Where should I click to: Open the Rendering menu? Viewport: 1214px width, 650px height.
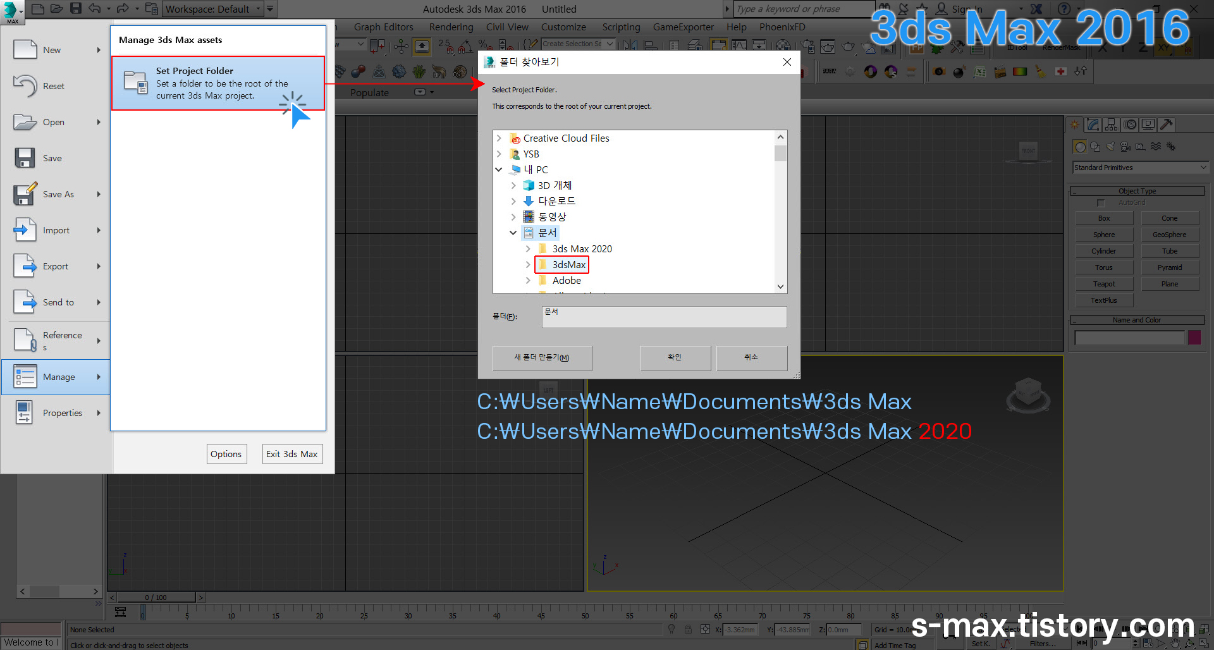(451, 27)
